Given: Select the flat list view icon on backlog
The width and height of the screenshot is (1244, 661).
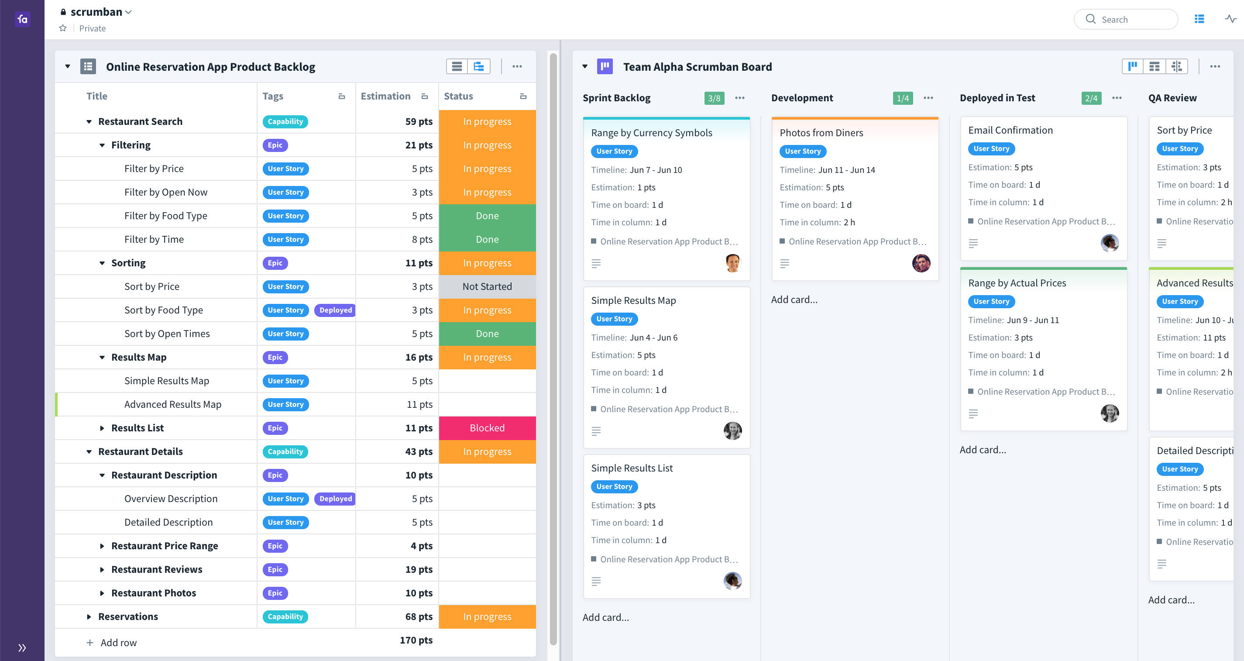Looking at the screenshot, I should pos(457,66).
